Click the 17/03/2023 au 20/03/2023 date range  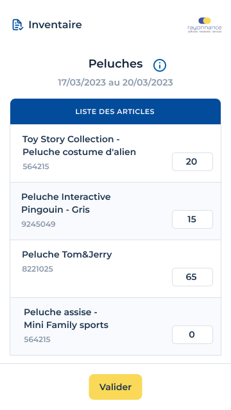tap(116, 83)
